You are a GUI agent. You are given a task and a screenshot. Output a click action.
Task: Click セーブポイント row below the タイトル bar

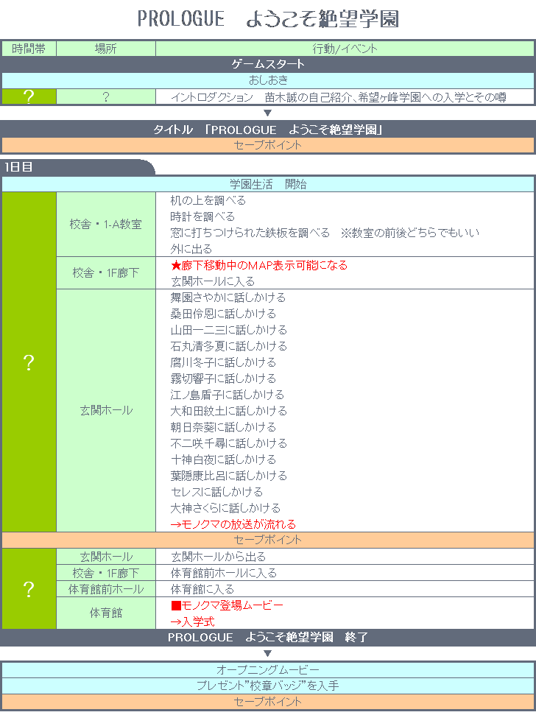click(268, 145)
